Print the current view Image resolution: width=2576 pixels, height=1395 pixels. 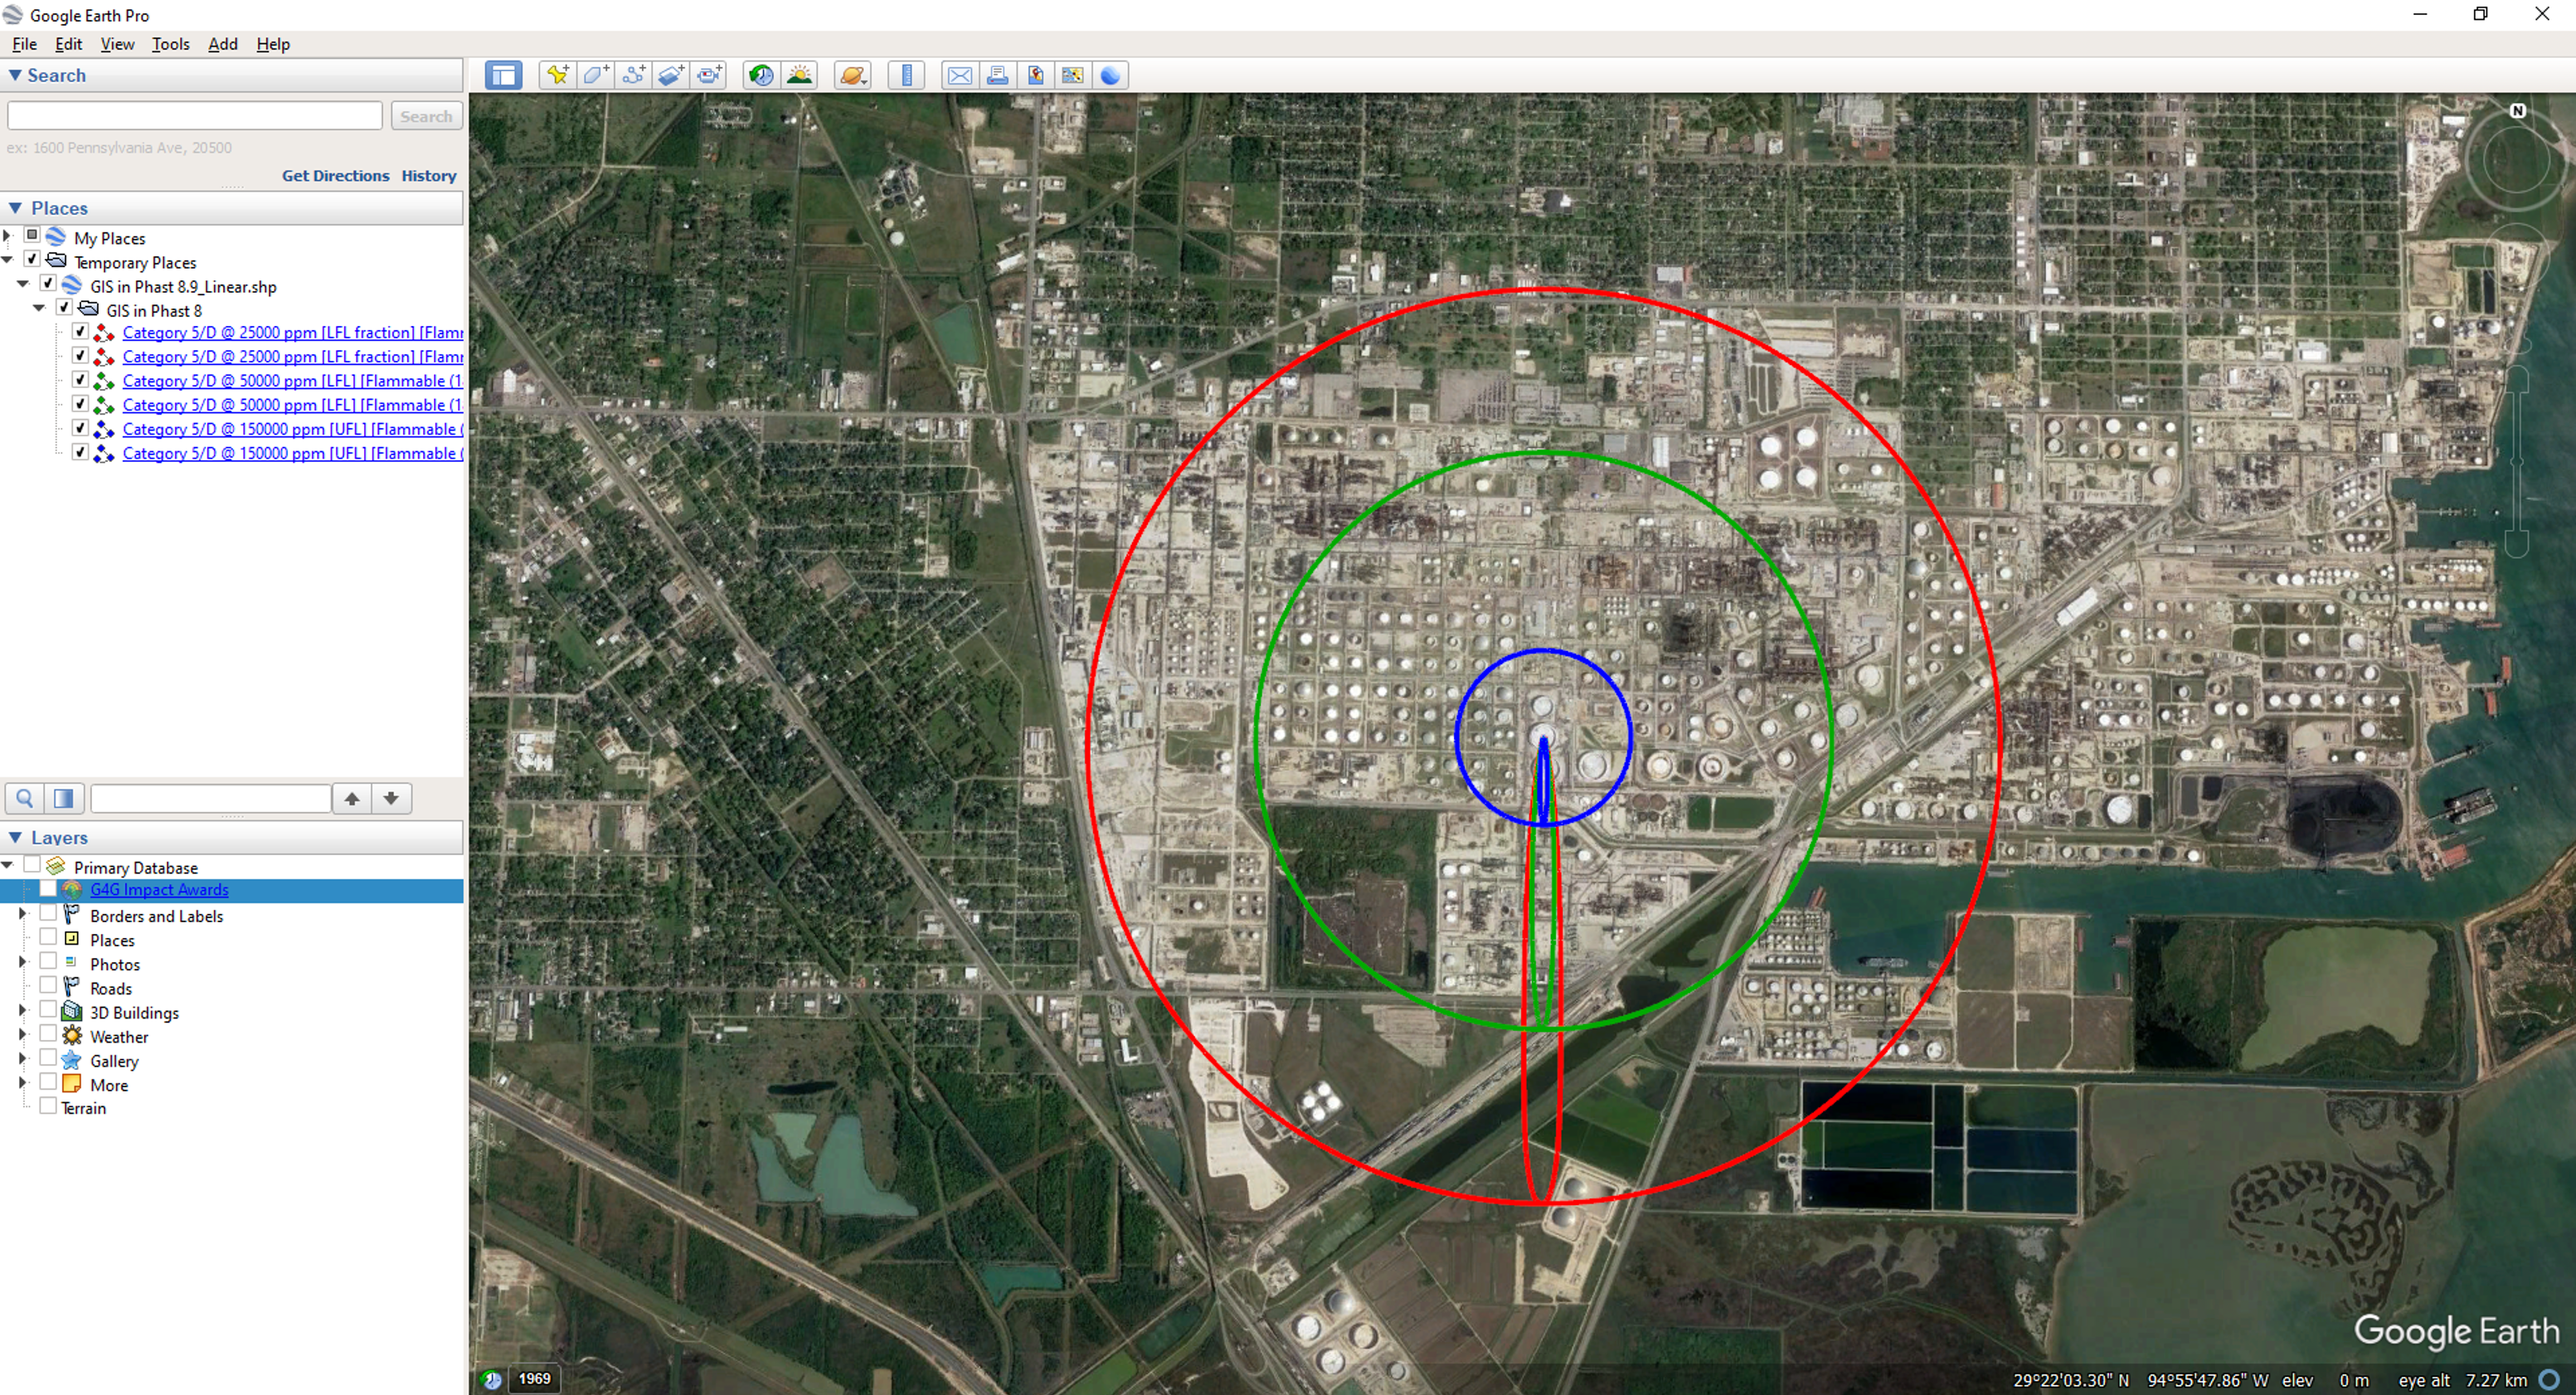point(997,75)
